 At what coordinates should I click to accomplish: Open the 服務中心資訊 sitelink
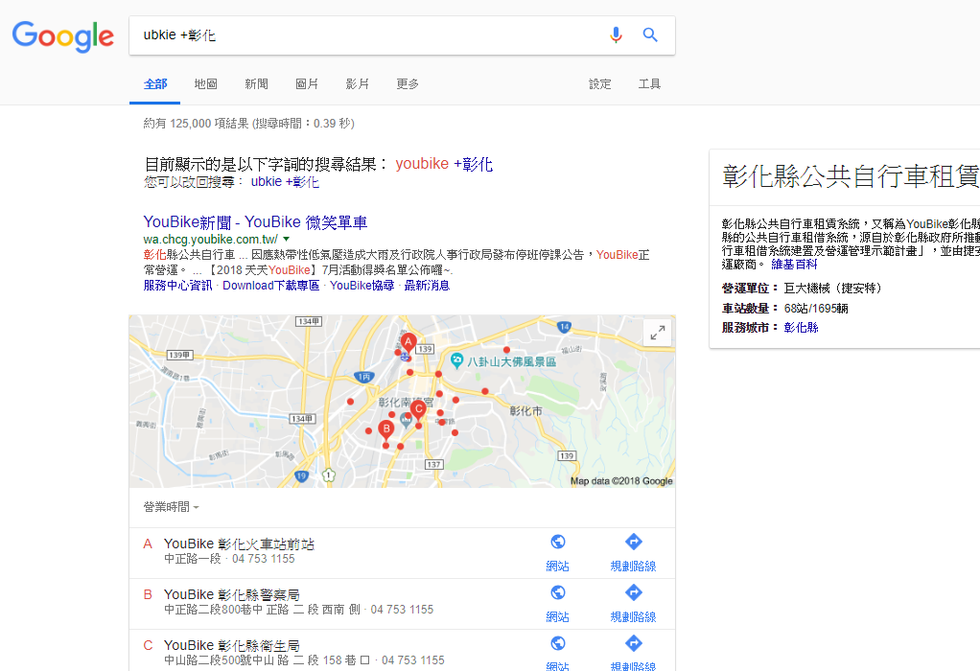[177, 286]
